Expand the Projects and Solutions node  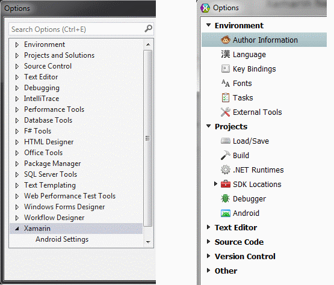(17, 55)
